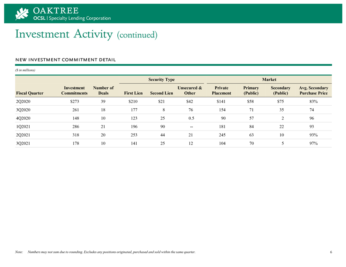Select the Fiscal Quarter column header
This screenshot has height=267, width=346.
pyautogui.click(x=30, y=93)
